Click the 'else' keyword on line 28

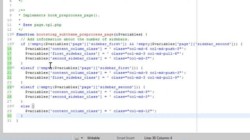coord(25,106)
